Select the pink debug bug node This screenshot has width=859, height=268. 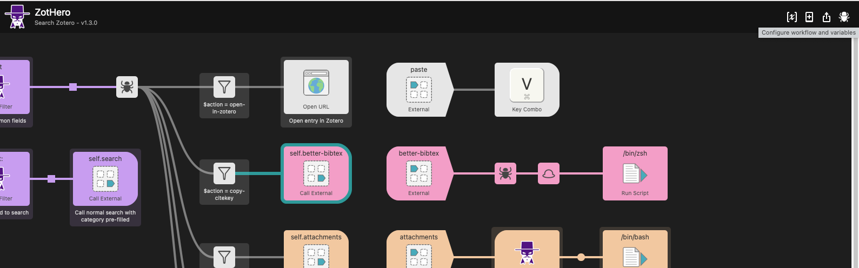point(505,173)
